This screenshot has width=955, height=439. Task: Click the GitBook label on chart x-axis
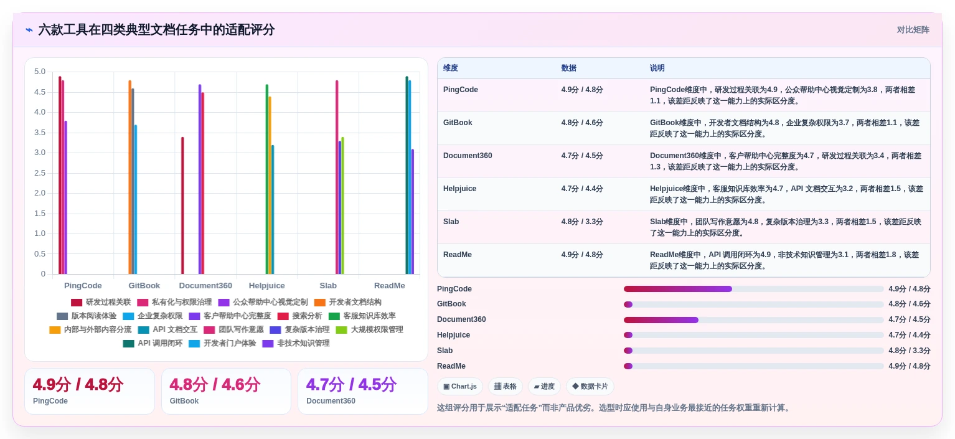click(x=144, y=286)
